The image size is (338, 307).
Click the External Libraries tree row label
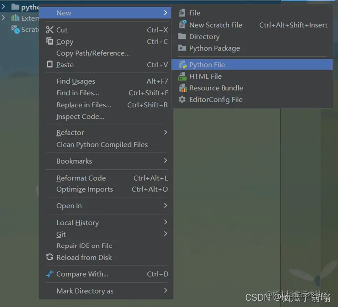(30, 18)
